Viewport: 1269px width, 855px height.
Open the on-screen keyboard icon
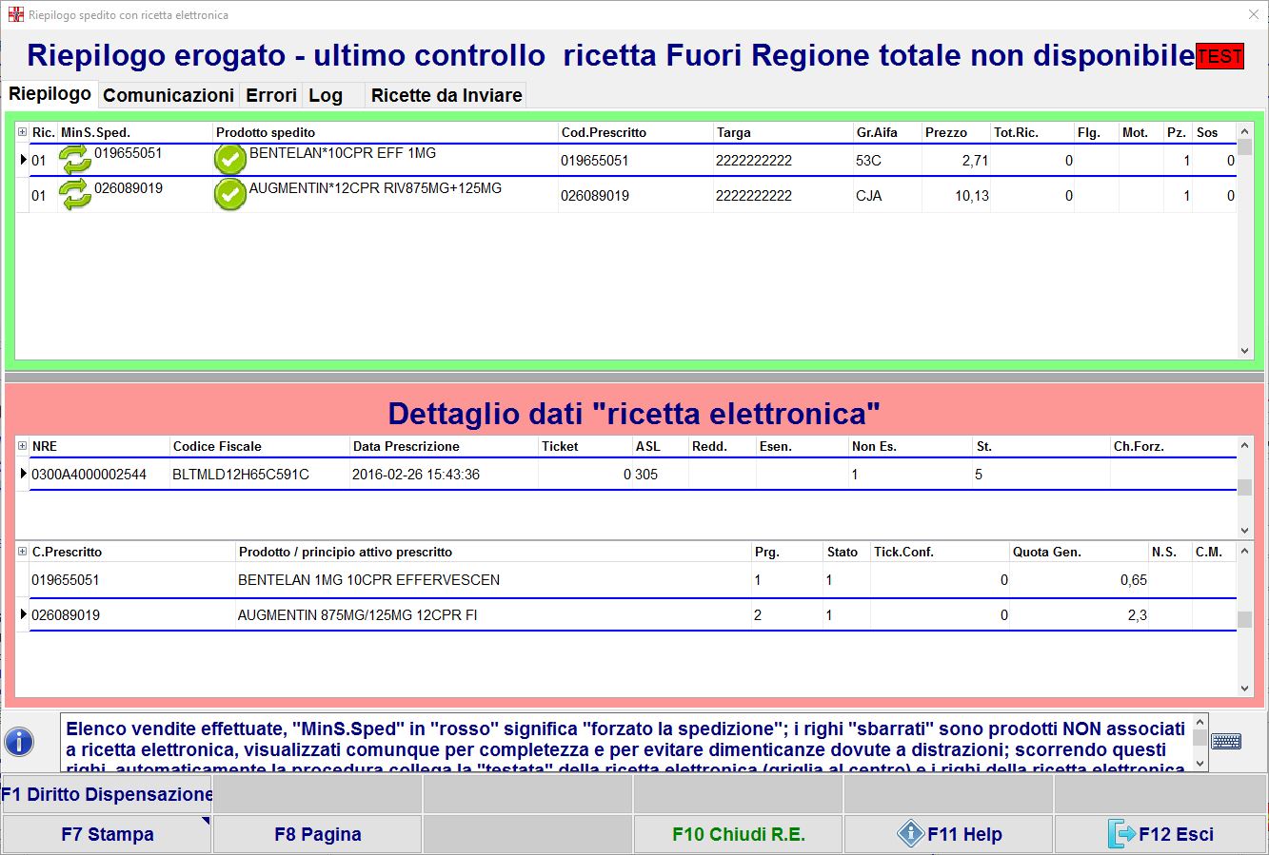coord(1226,741)
